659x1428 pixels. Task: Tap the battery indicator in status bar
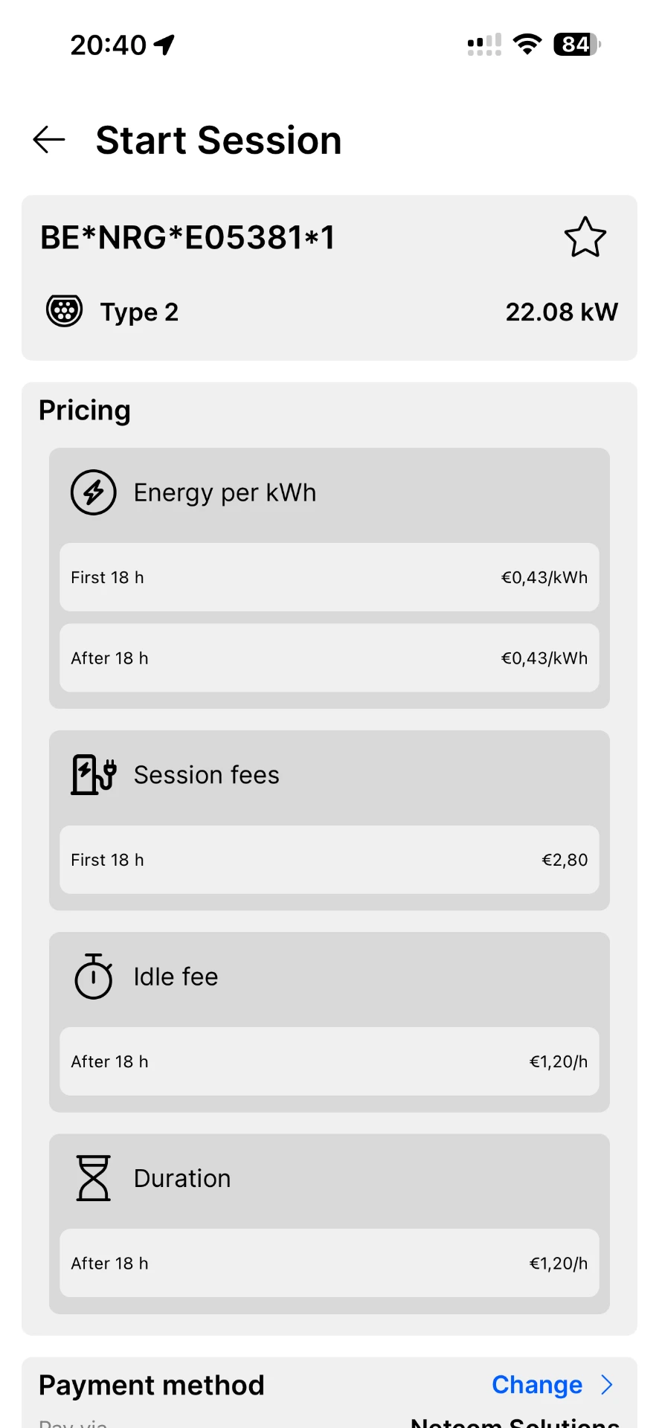pyautogui.click(x=577, y=45)
